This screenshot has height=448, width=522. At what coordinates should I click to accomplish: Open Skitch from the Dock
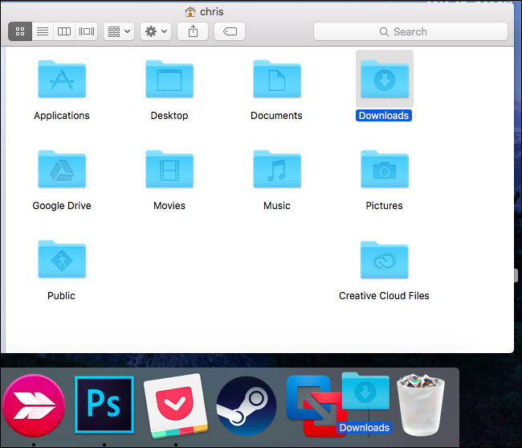(33, 405)
